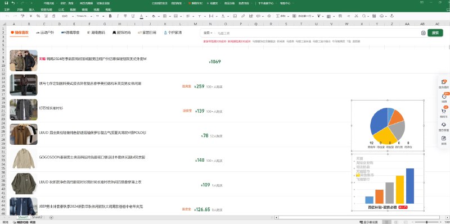Open the 宝贝 search type dropdown
450x224 pixels.
pos(208,33)
